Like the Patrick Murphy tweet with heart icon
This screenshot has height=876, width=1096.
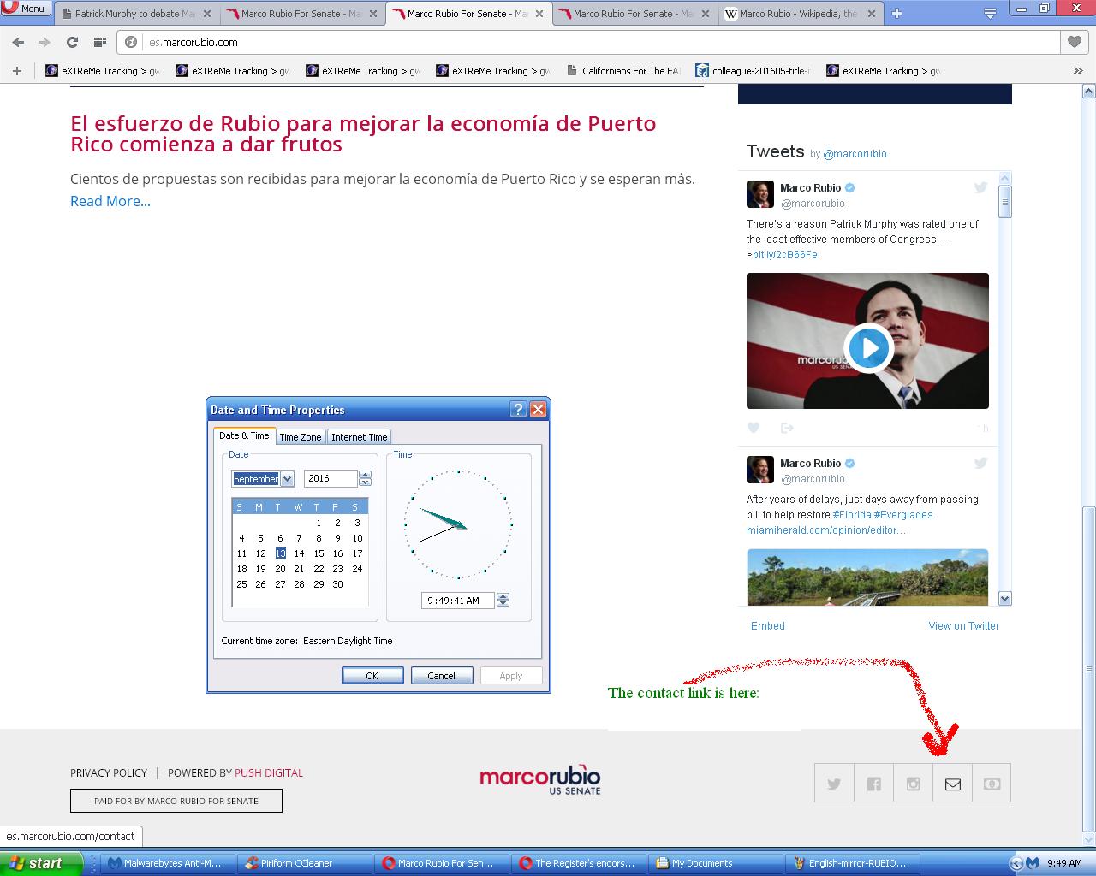coord(753,428)
